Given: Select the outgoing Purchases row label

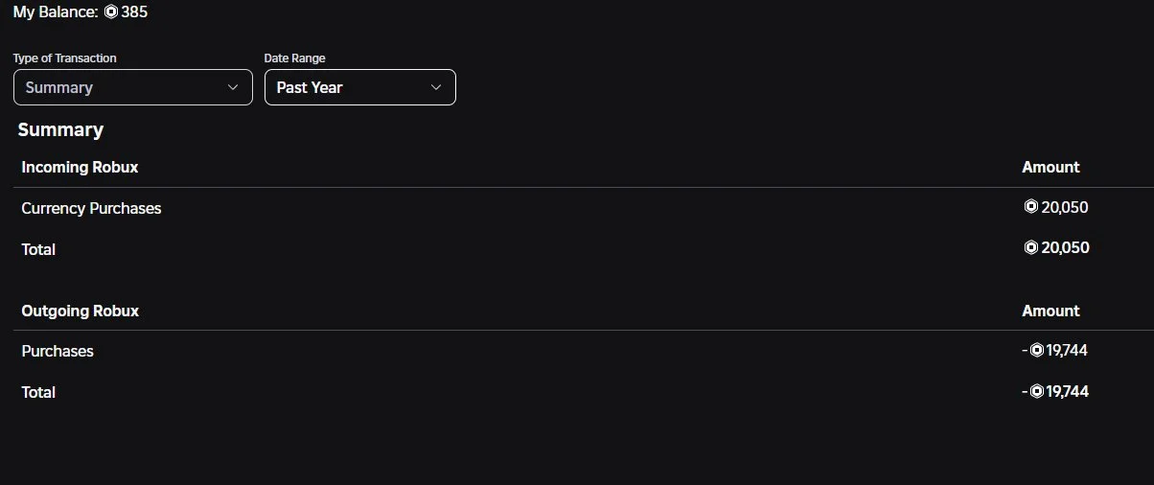Looking at the screenshot, I should (x=58, y=351).
